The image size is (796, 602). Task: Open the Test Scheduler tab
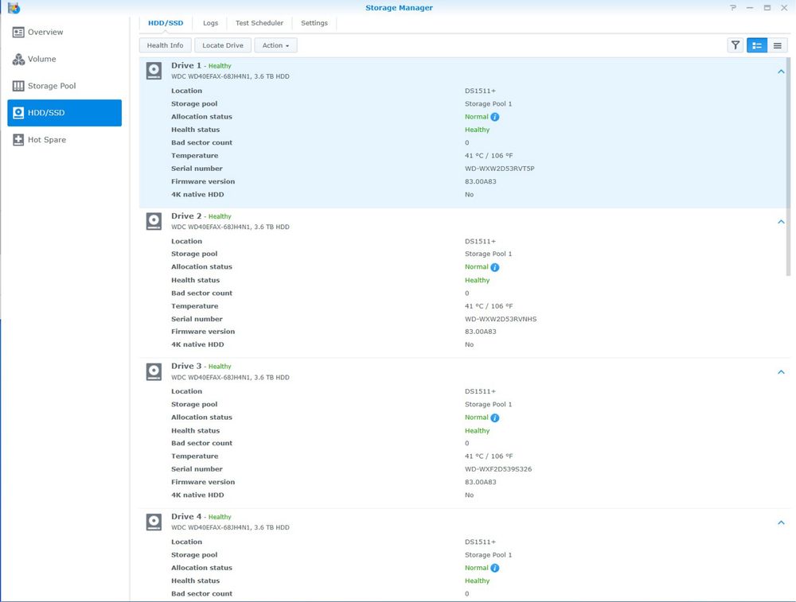(259, 23)
